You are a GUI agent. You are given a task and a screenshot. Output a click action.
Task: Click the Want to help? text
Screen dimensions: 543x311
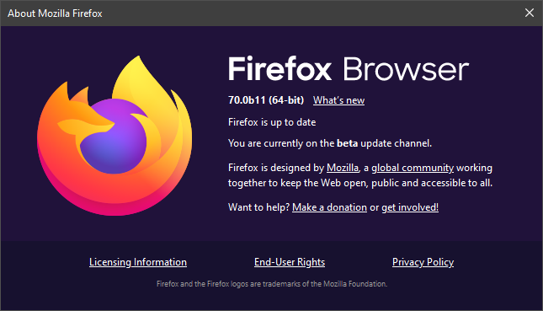point(258,207)
